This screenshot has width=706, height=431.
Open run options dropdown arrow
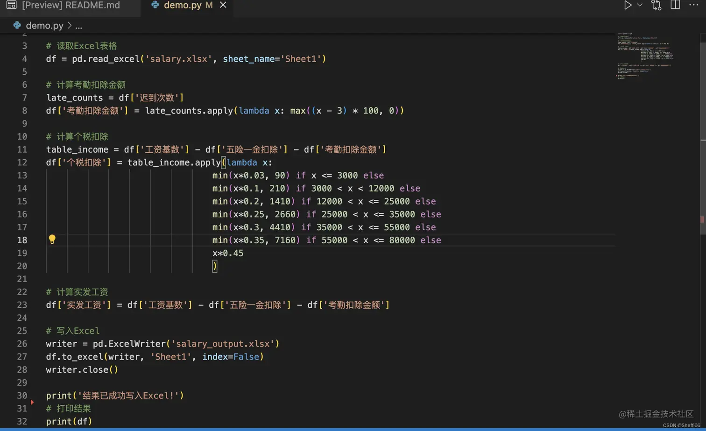tap(640, 5)
